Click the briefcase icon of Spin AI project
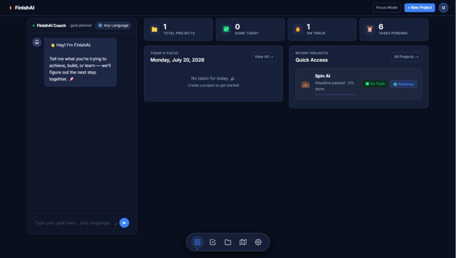The width and height of the screenshot is (456, 258). [x=306, y=84]
